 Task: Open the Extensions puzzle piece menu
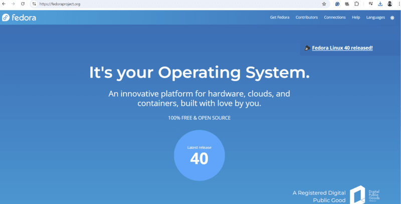(x=356, y=4)
